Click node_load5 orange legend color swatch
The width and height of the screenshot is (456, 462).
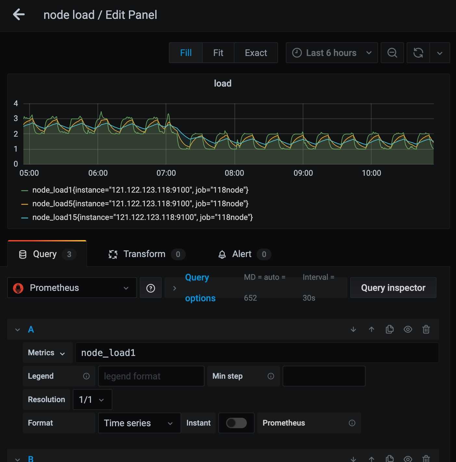pos(25,204)
